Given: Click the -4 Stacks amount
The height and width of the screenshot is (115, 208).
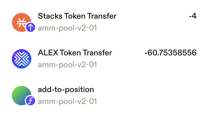Looking at the screenshot, I should click(x=193, y=16).
